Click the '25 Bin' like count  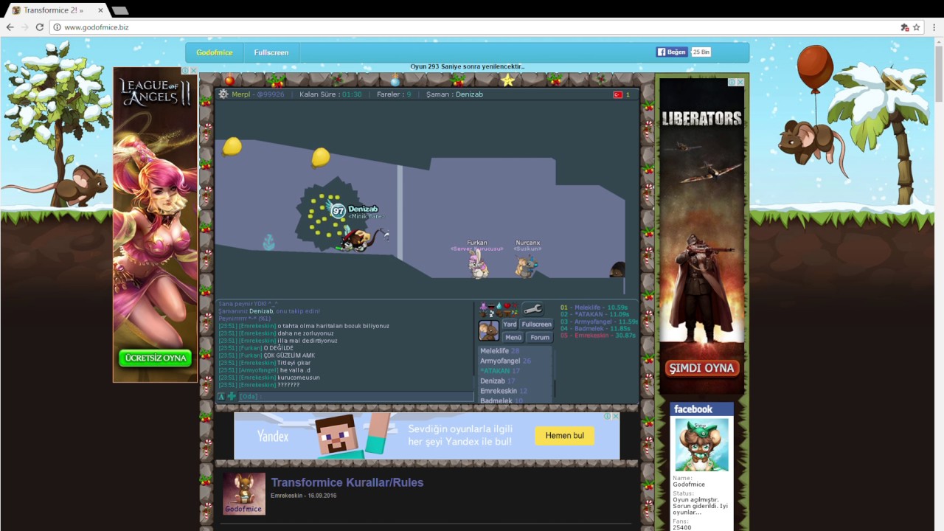click(701, 52)
